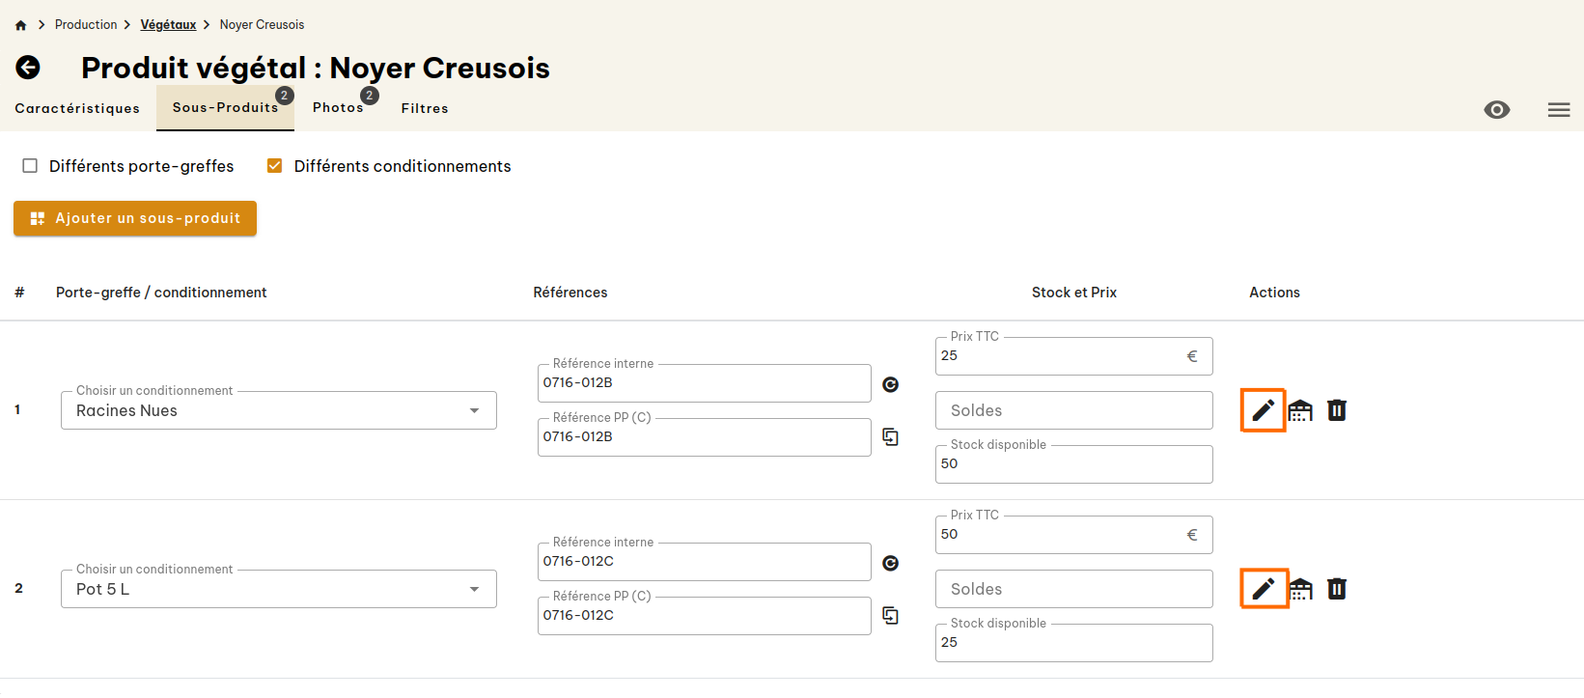
Task: Switch to the Photos tab
Action: (x=337, y=107)
